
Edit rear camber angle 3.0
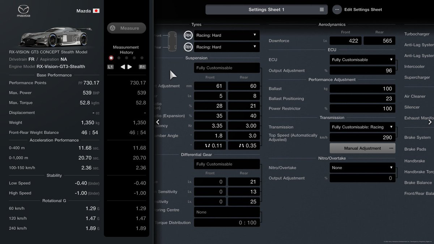[244, 136]
